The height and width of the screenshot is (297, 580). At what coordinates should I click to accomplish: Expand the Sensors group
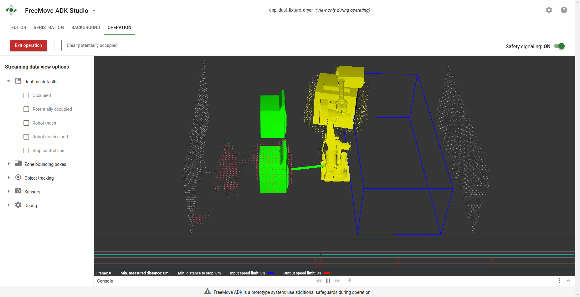pos(9,192)
